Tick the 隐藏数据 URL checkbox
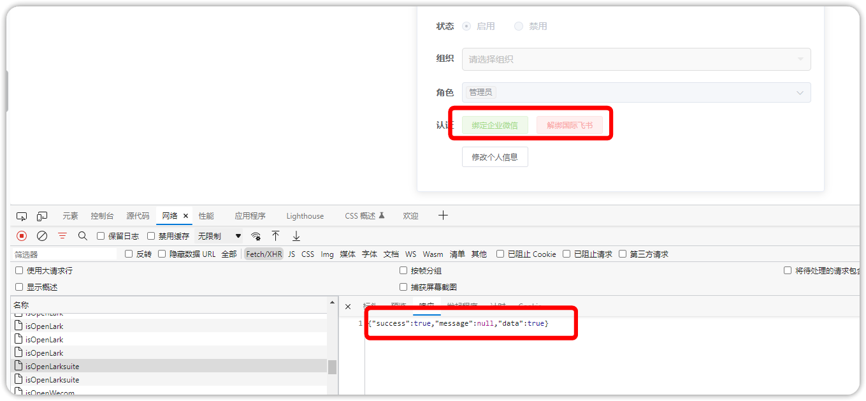Image resolution: width=866 pixels, height=401 pixels. point(162,254)
